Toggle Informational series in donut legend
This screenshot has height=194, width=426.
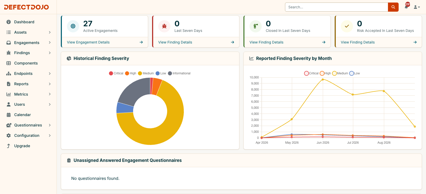[179, 73]
